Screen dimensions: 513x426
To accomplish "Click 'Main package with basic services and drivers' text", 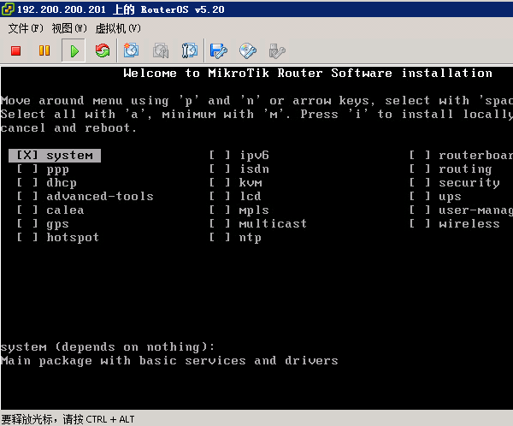I will click(x=169, y=360).
